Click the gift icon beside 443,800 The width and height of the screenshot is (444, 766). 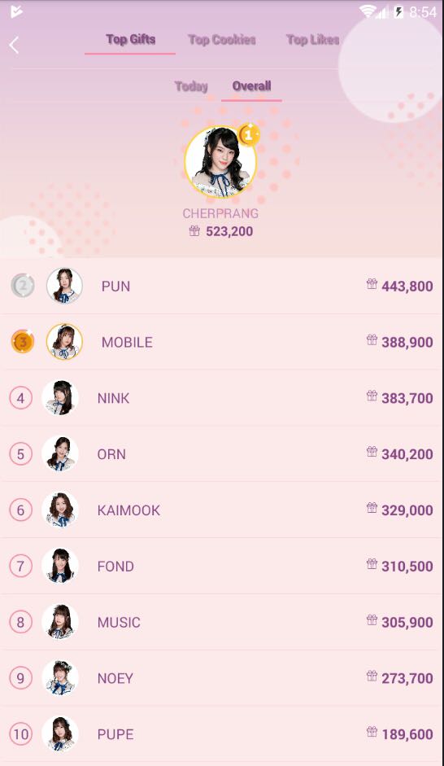(x=372, y=284)
